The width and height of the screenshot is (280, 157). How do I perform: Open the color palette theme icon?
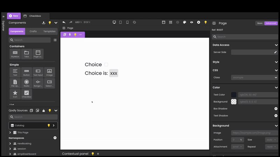point(184,22)
